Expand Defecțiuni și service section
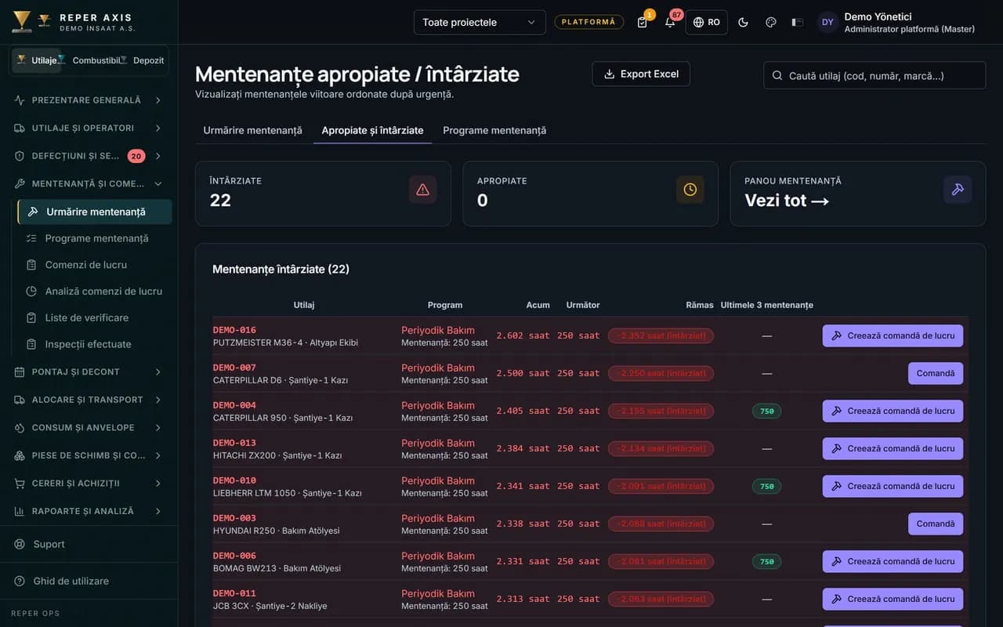 click(x=89, y=156)
